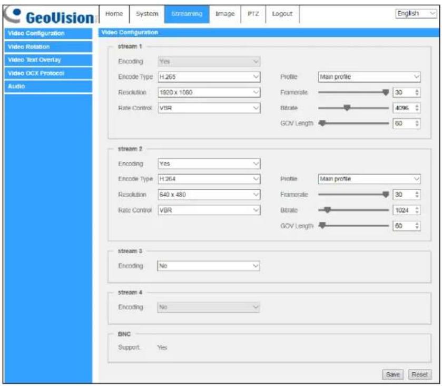Click stream 2 GOV Length spinner arrows

click(x=417, y=226)
